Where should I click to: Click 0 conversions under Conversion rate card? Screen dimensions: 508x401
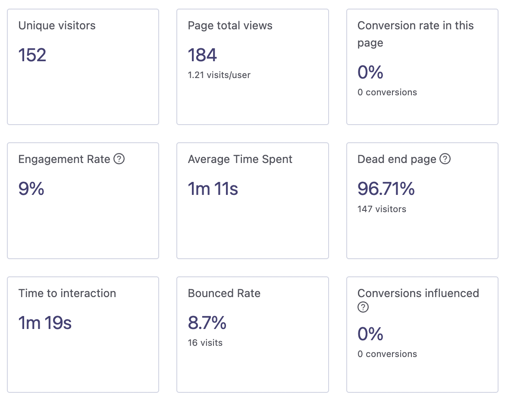pyautogui.click(x=387, y=92)
